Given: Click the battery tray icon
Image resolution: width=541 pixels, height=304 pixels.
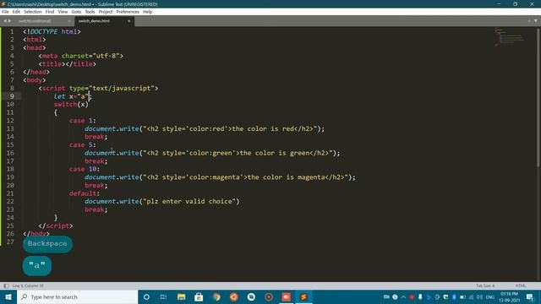Looking at the screenshot, I should tap(462, 296).
